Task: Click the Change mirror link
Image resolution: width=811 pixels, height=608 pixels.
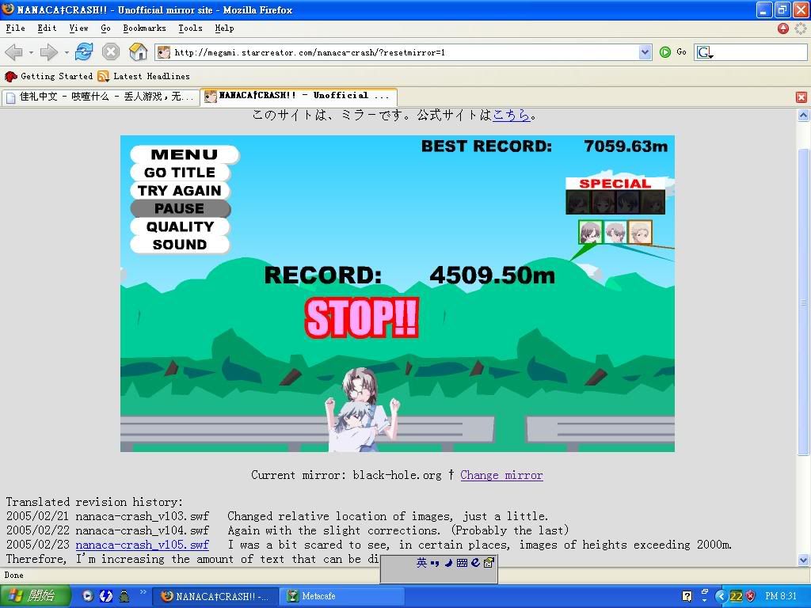Action: (501, 475)
